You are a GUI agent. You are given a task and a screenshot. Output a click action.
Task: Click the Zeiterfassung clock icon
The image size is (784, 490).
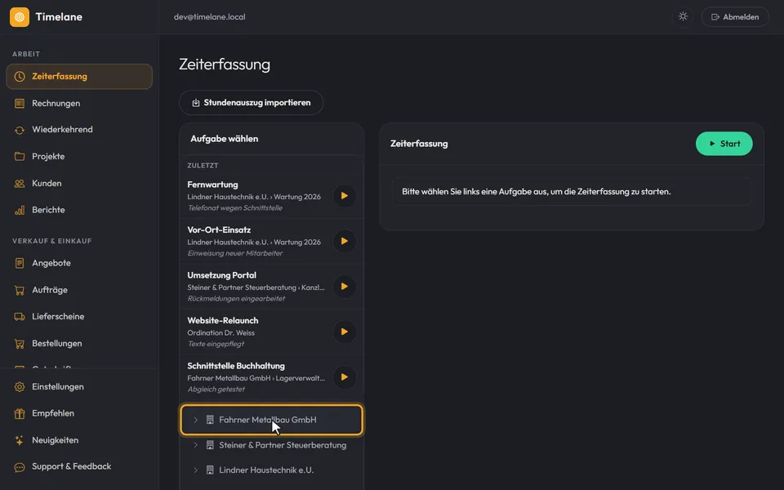(20, 77)
